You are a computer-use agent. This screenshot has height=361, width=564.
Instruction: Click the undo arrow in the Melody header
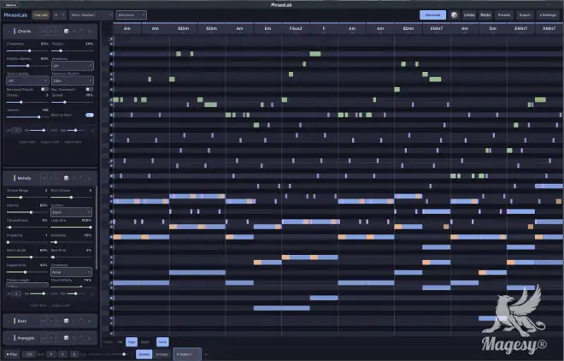[x=74, y=178]
